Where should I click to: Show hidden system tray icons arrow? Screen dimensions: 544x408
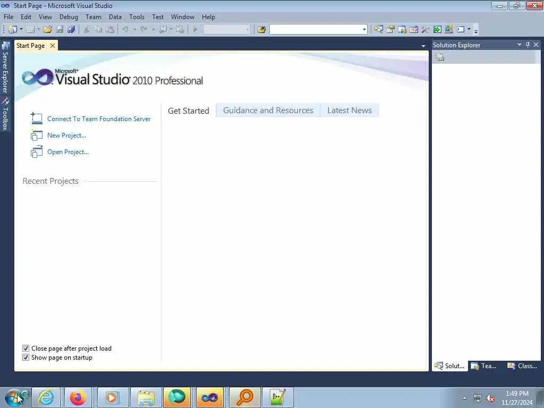(464, 398)
